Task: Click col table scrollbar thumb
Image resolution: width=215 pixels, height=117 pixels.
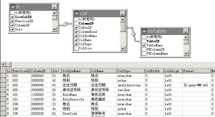Action: 123,27
